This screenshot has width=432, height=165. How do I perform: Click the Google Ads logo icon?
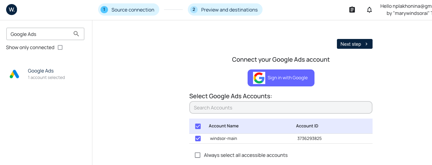point(15,74)
